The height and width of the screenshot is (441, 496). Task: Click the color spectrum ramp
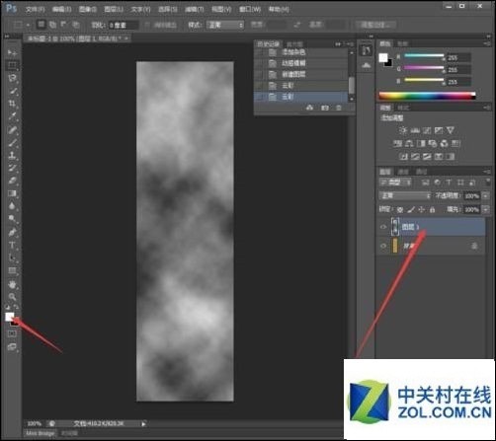(427, 96)
